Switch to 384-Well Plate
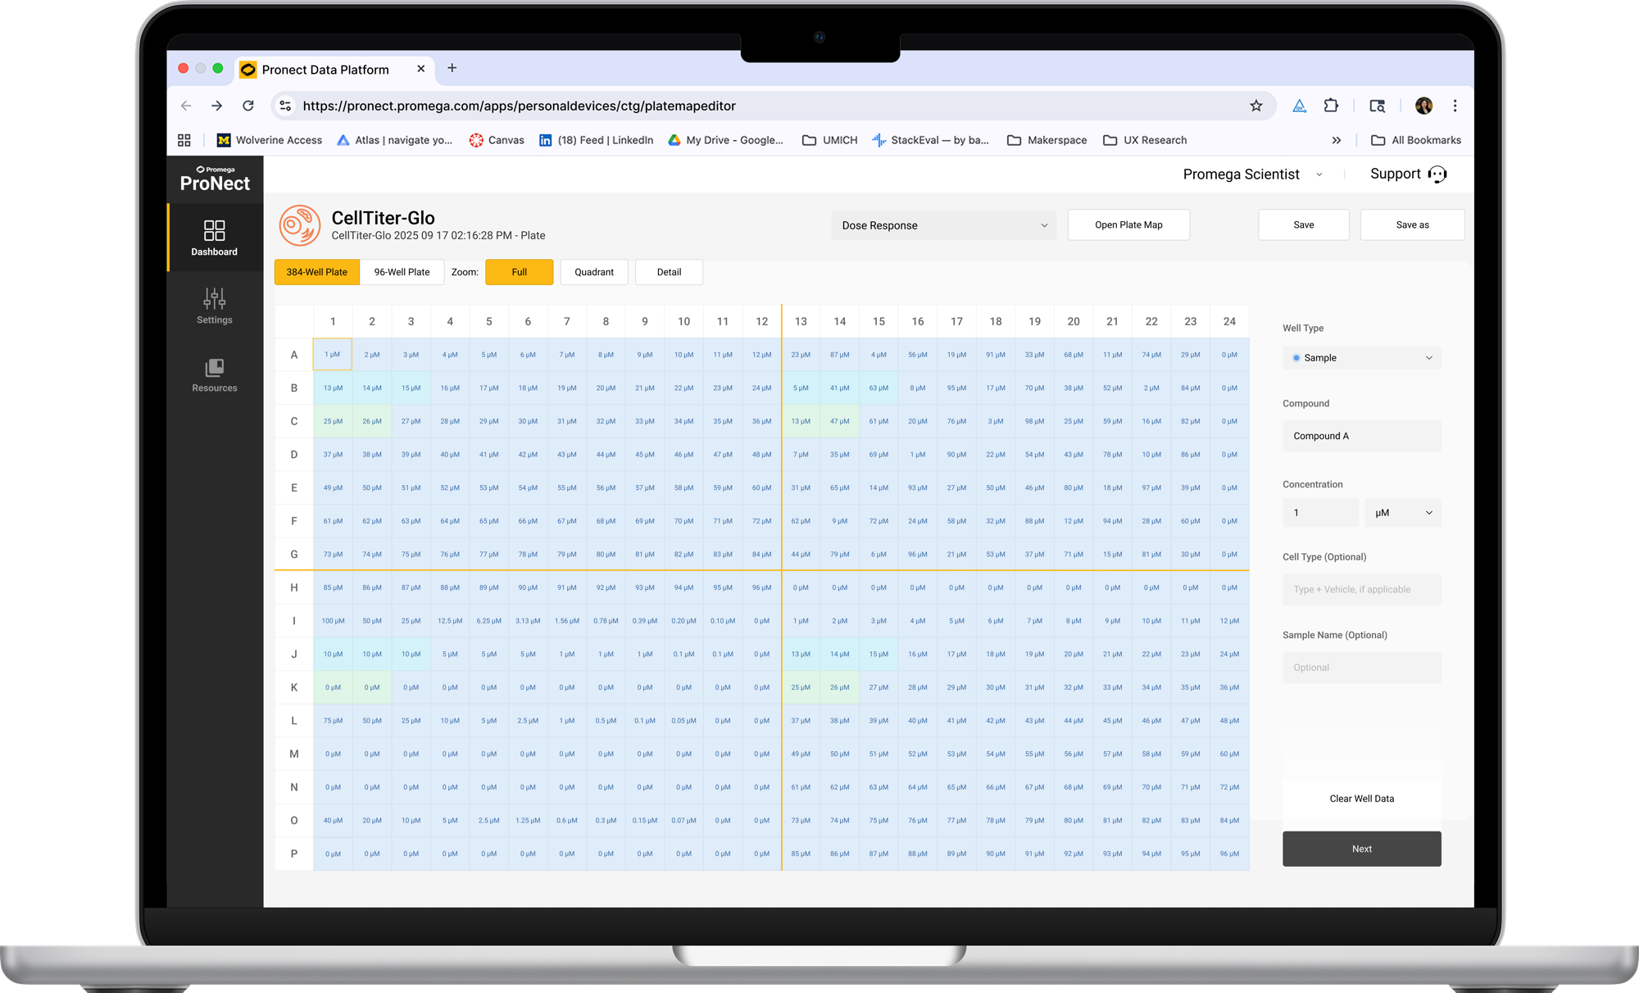The height and width of the screenshot is (993, 1639). 317,272
